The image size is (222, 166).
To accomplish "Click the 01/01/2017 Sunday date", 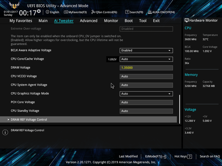I will click(x=11, y=13).
